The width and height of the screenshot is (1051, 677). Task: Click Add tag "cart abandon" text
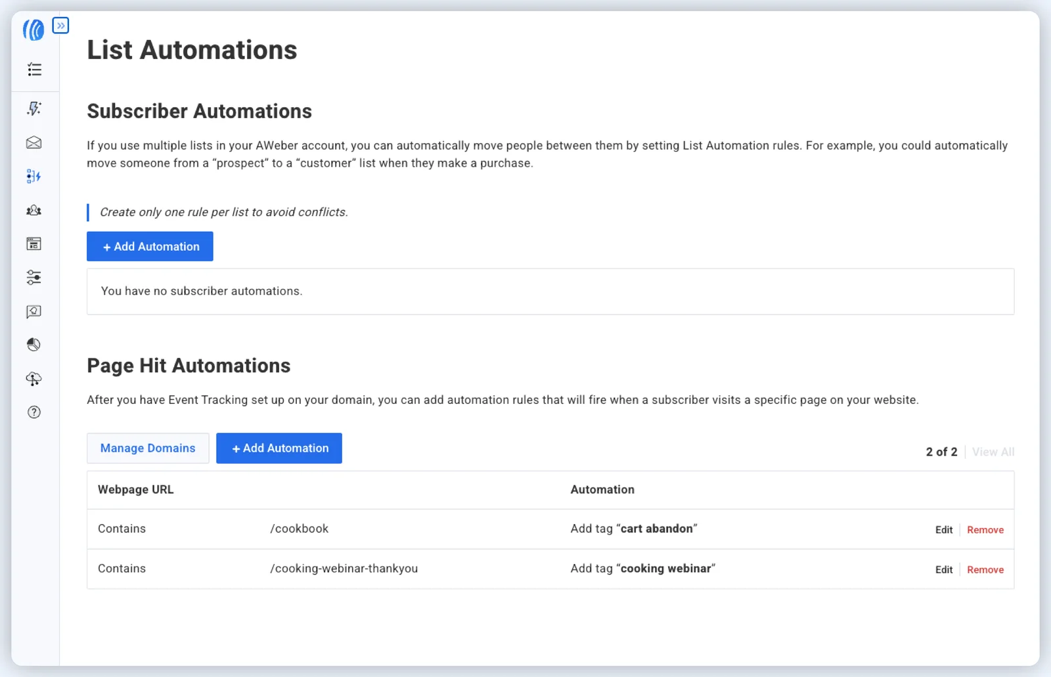pyautogui.click(x=634, y=529)
